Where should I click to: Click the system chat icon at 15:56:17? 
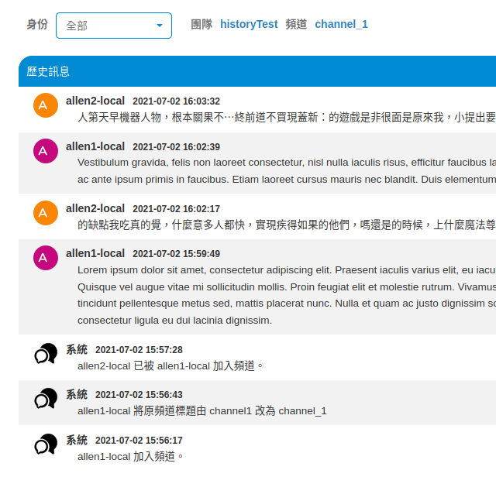click(46, 444)
